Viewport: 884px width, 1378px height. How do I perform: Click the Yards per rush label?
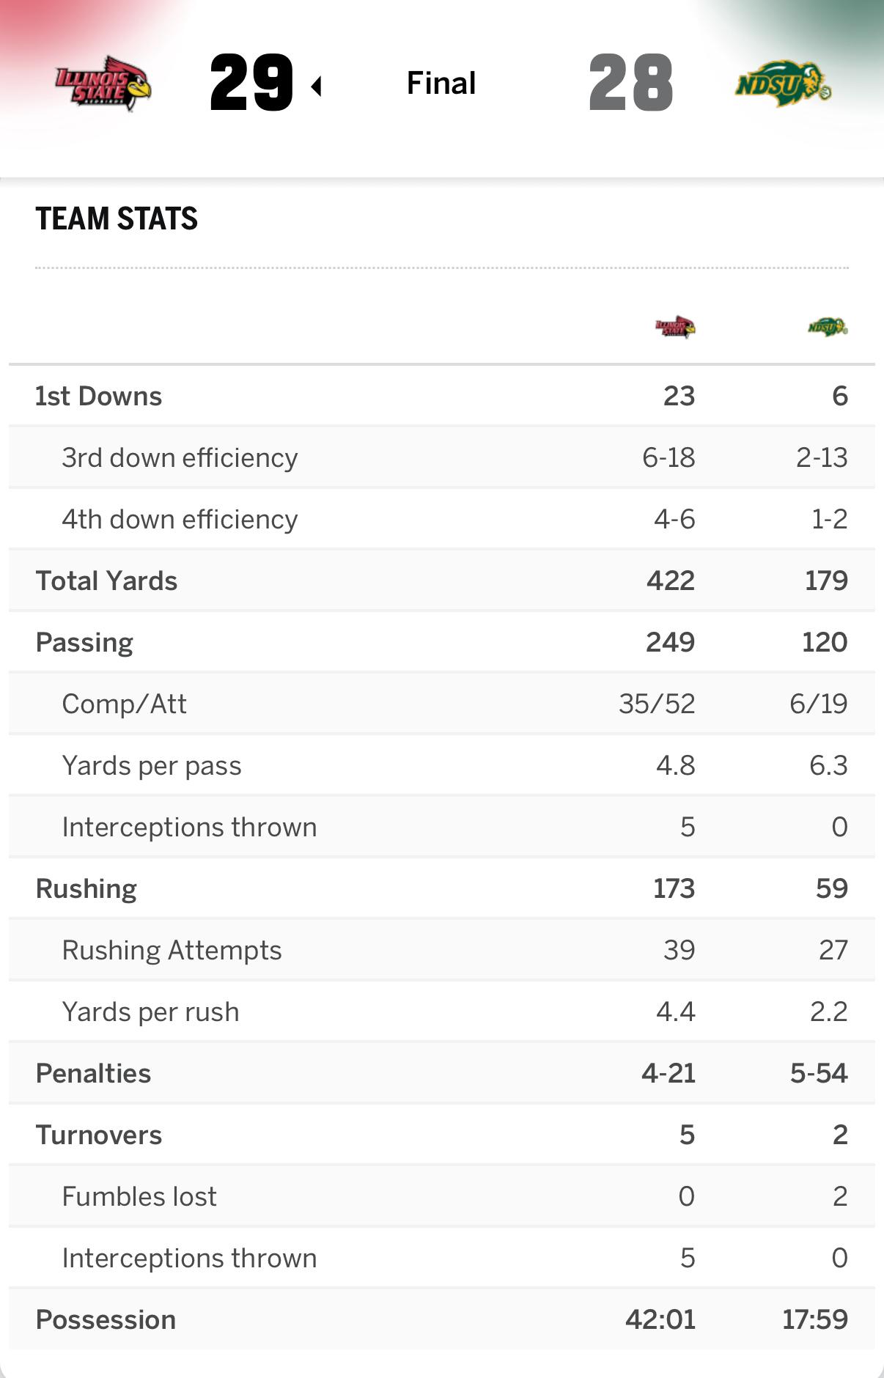[150, 1012]
